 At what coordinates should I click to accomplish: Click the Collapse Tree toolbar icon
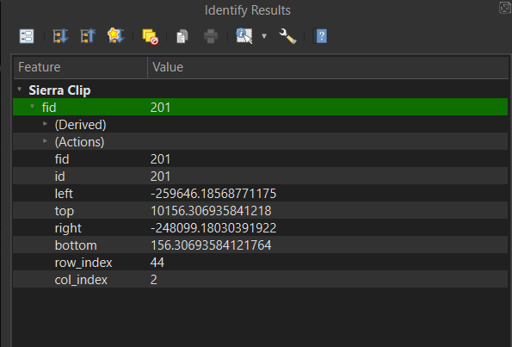click(x=88, y=36)
